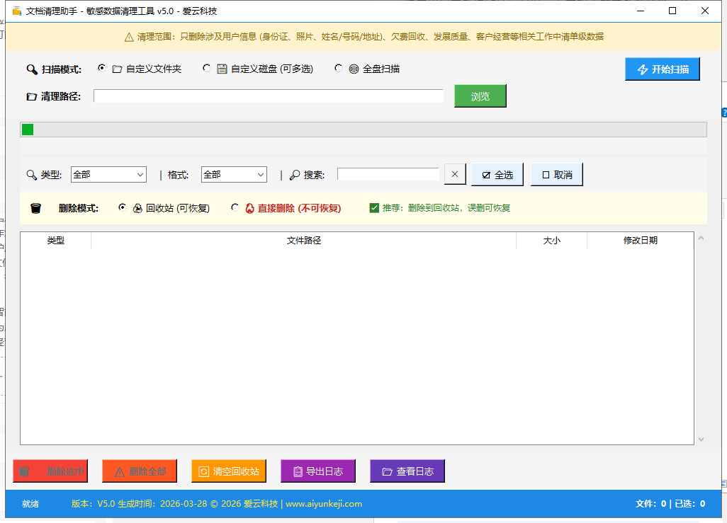Click the trash bin icon beside 删除模式
Viewport: 727px width, 523px height.
(35, 209)
